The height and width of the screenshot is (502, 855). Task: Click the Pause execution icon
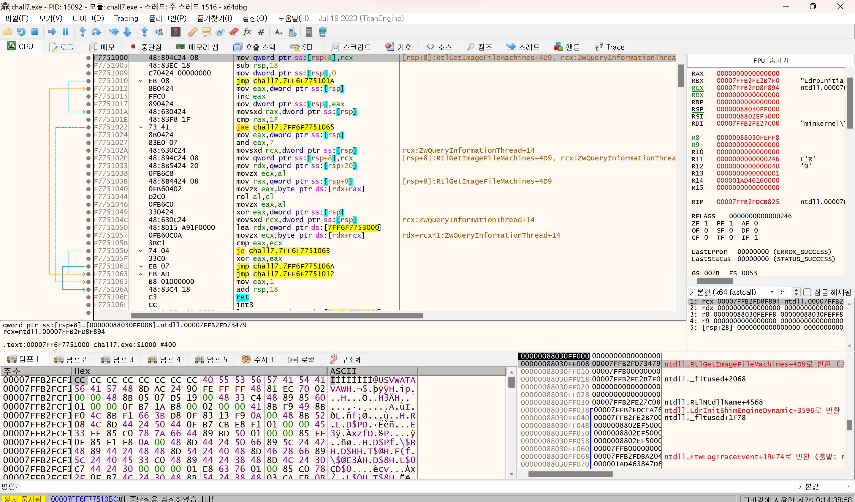tap(66, 32)
